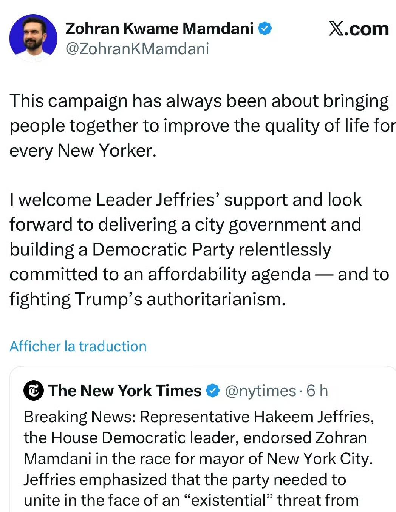Open the @ZohranKMamdani handle
The height and width of the screenshot is (512, 396).
point(137,49)
